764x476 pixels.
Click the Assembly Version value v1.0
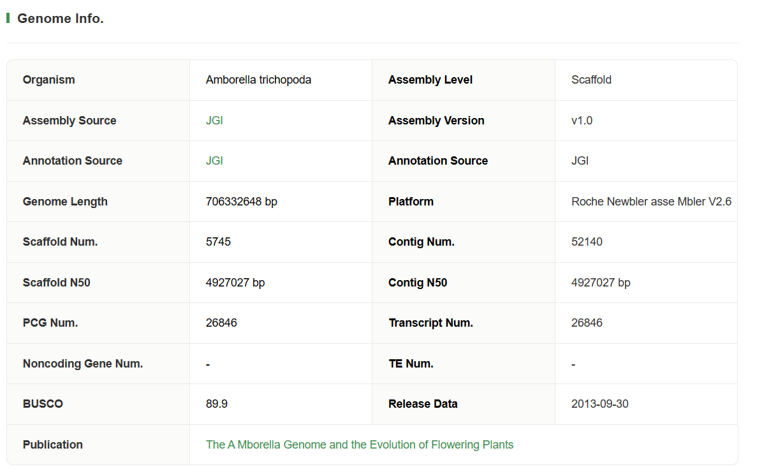coord(582,121)
